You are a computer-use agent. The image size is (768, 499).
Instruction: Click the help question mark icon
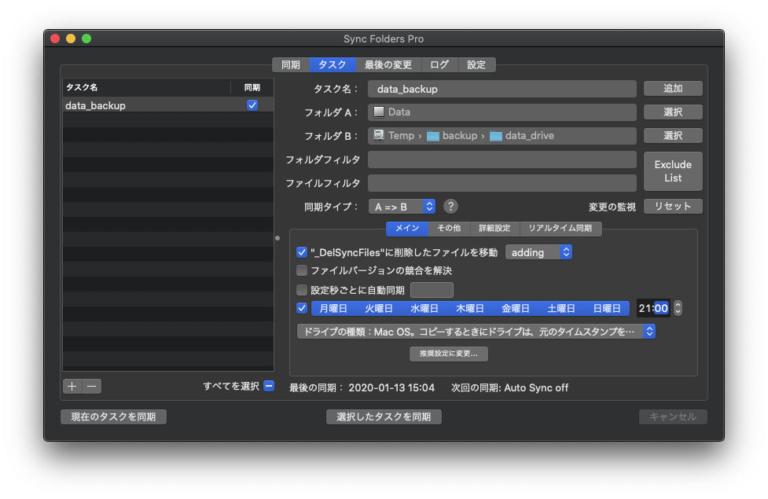[x=450, y=207]
